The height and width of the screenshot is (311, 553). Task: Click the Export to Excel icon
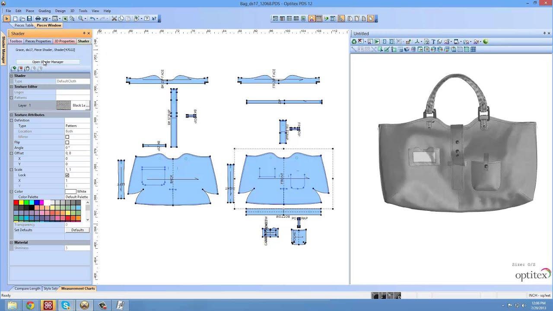click(65, 19)
